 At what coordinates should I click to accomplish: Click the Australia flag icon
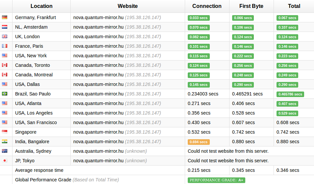[x=5, y=151]
